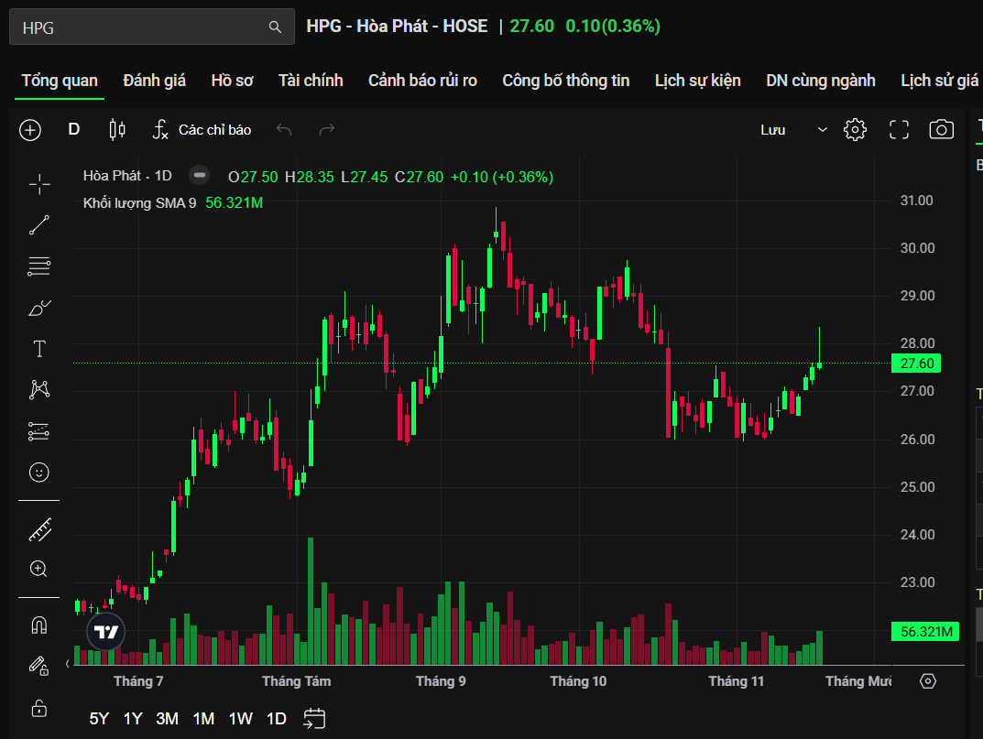983x739 pixels.
Task: Pick the brush drawing tool
Action: coord(39,308)
